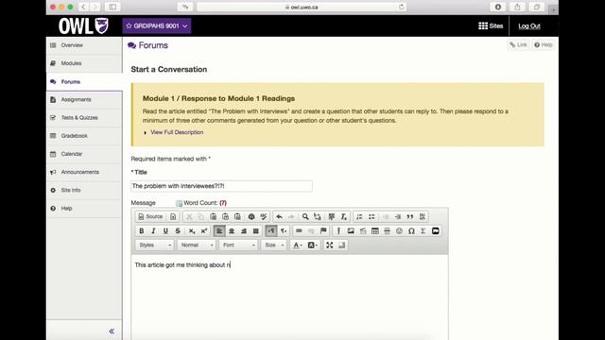This screenshot has height=340, width=605.
Task: Open Modules in the sidebar
Action: coord(84,63)
